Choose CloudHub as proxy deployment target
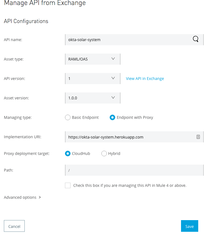 pyautogui.click(x=68, y=154)
